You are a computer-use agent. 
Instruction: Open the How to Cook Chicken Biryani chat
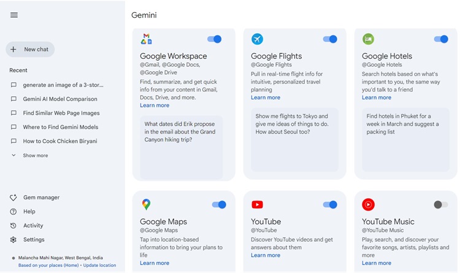(x=60, y=141)
